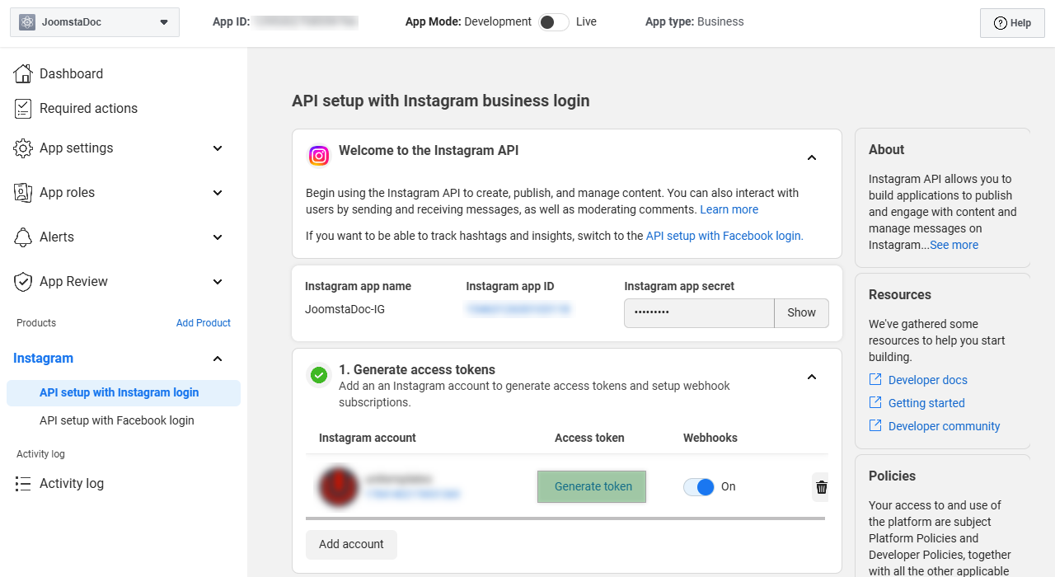The width and height of the screenshot is (1055, 577).
Task: Click the Add Product link
Action: pos(204,323)
